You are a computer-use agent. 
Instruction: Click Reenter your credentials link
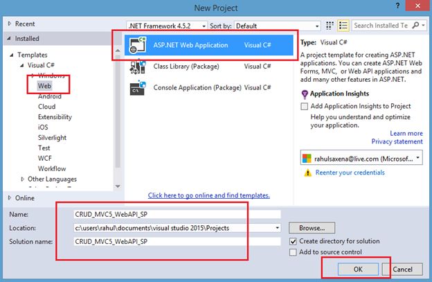[x=350, y=173]
